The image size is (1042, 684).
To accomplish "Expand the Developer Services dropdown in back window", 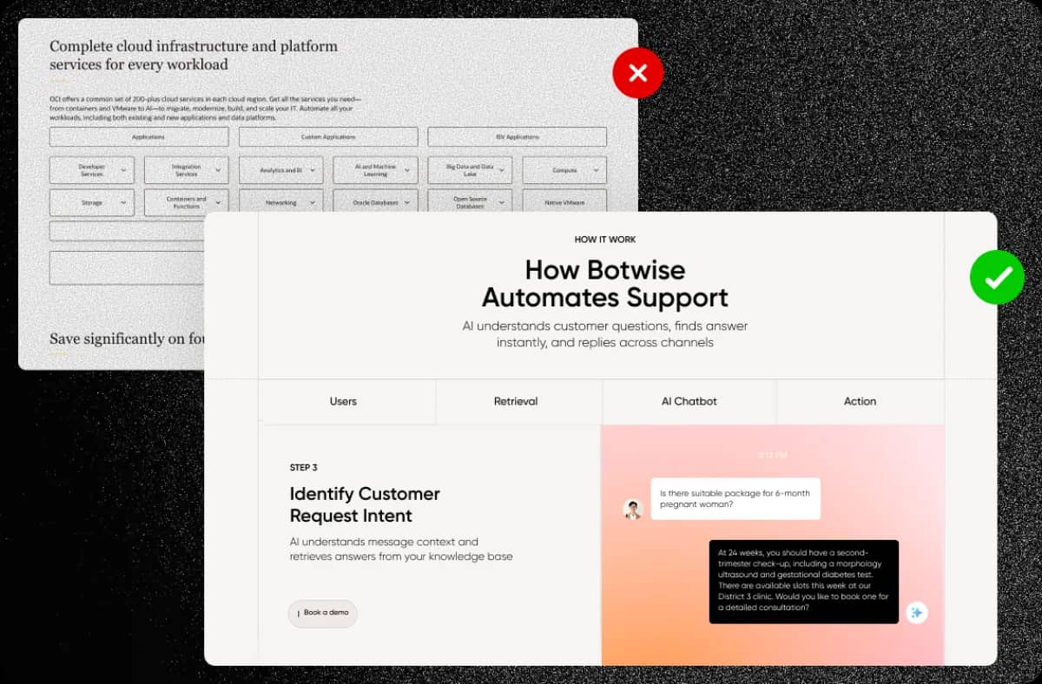I will point(92,170).
